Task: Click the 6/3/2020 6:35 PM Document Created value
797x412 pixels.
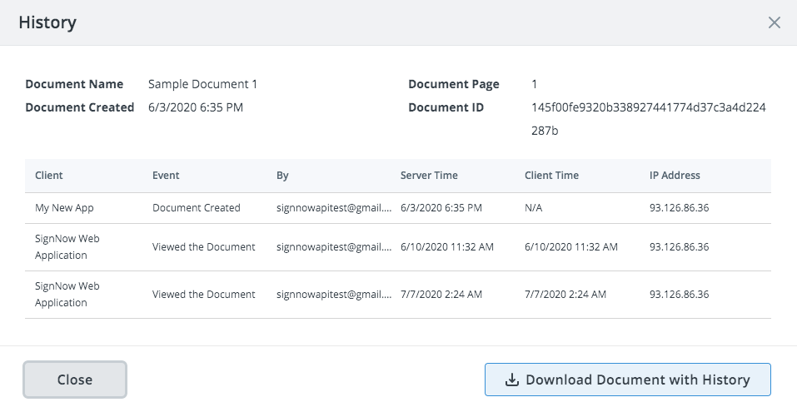Action: (196, 107)
